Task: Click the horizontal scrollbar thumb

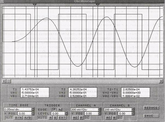Action: (x=9, y=81)
